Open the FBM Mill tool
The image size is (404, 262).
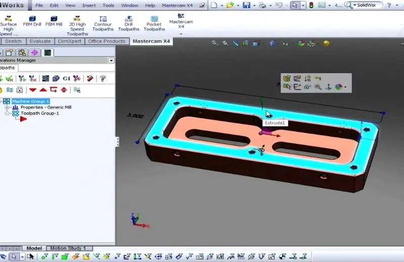54,21
